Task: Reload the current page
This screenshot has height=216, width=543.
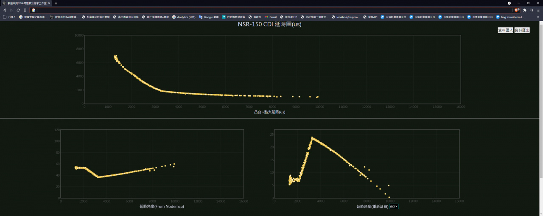Action: click(18, 10)
